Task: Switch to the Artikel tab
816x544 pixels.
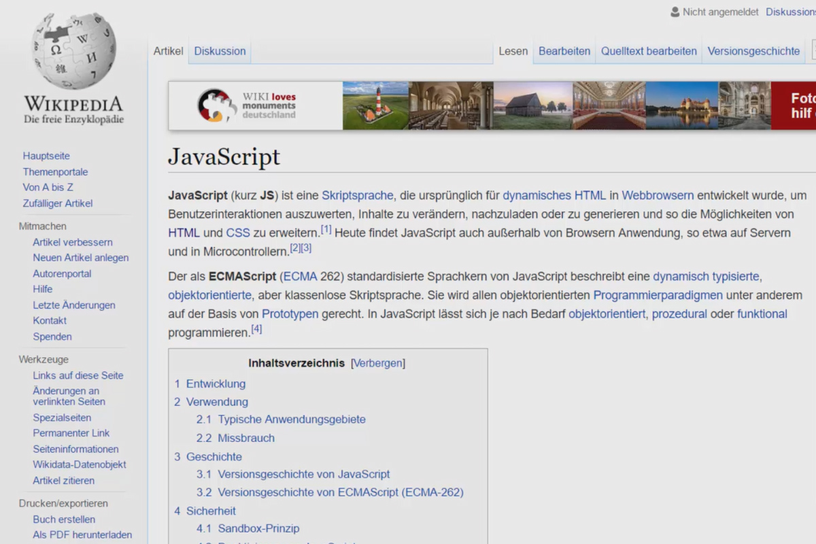Action: point(168,51)
